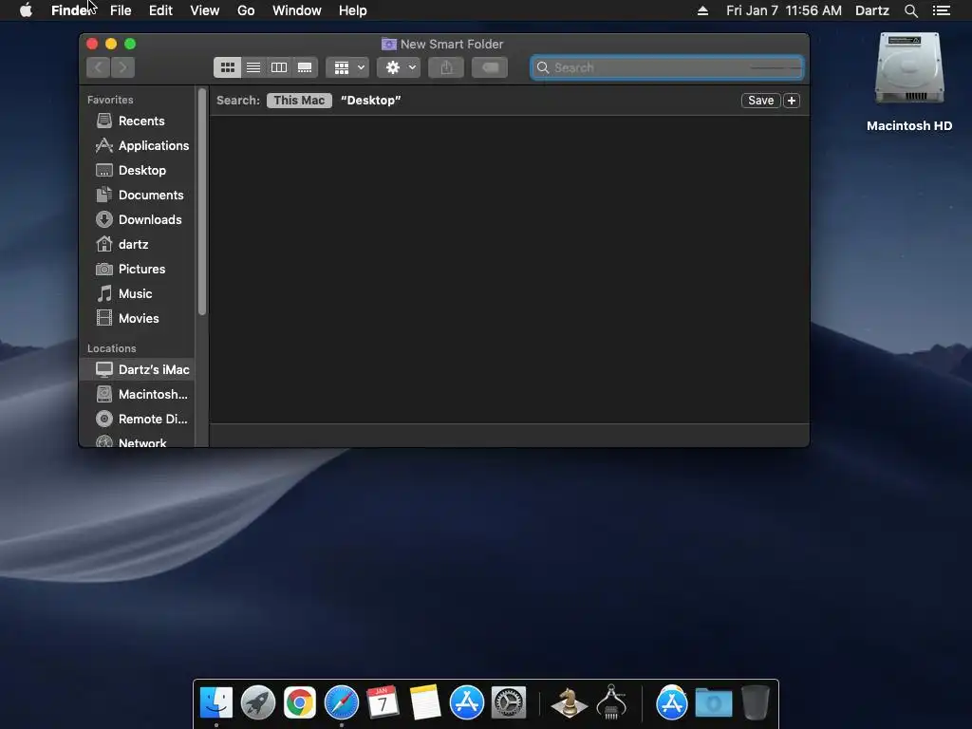
Task: Open Launchpad from the Dock
Action: (258, 703)
